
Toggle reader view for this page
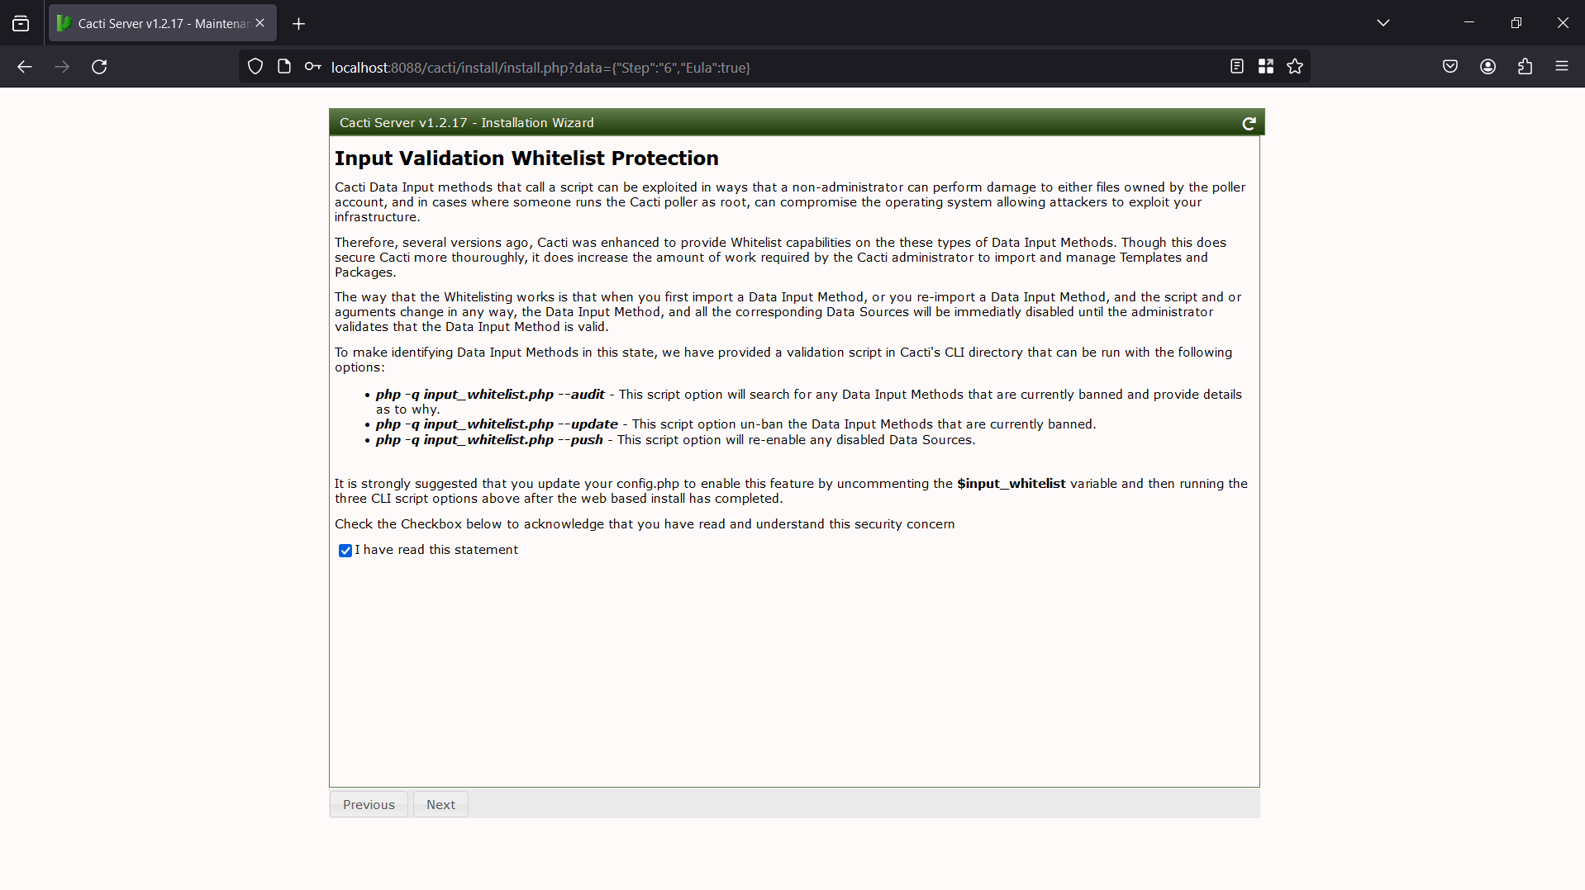(1237, 67)
